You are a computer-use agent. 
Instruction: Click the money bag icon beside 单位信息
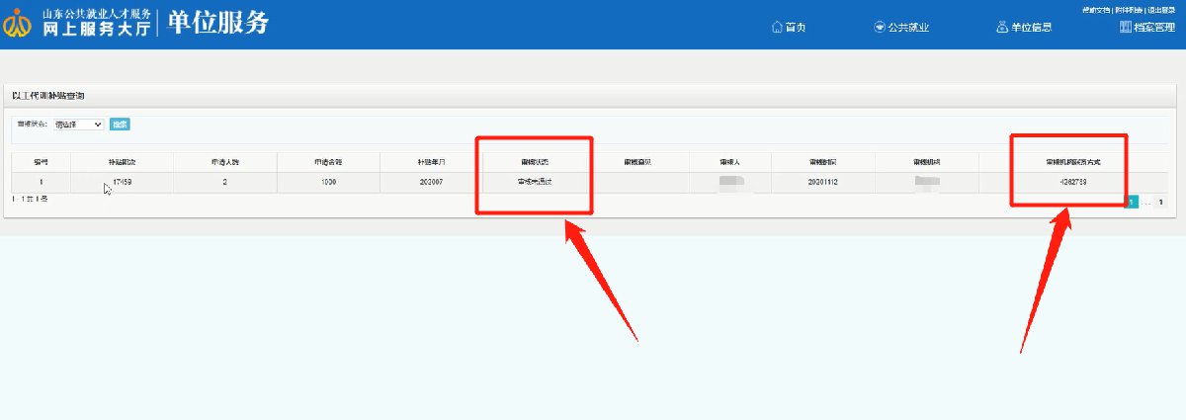[1002, 27]
